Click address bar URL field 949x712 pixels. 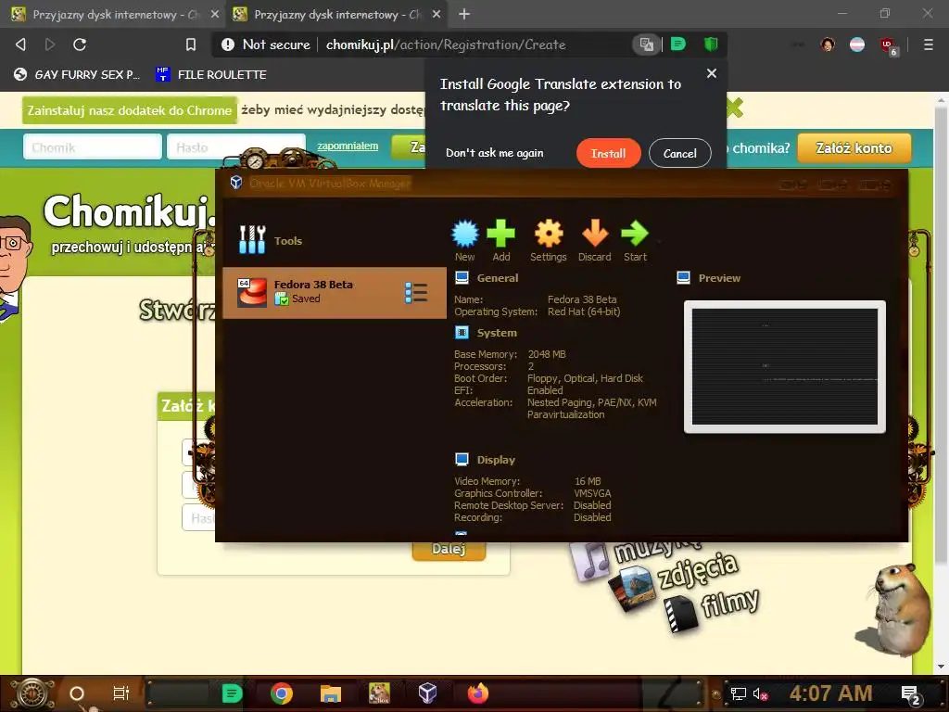(446, 44)
